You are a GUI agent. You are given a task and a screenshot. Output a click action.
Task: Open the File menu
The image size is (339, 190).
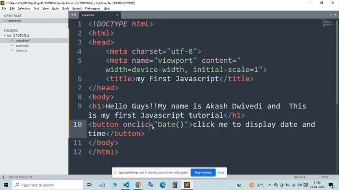pos(4,8)
